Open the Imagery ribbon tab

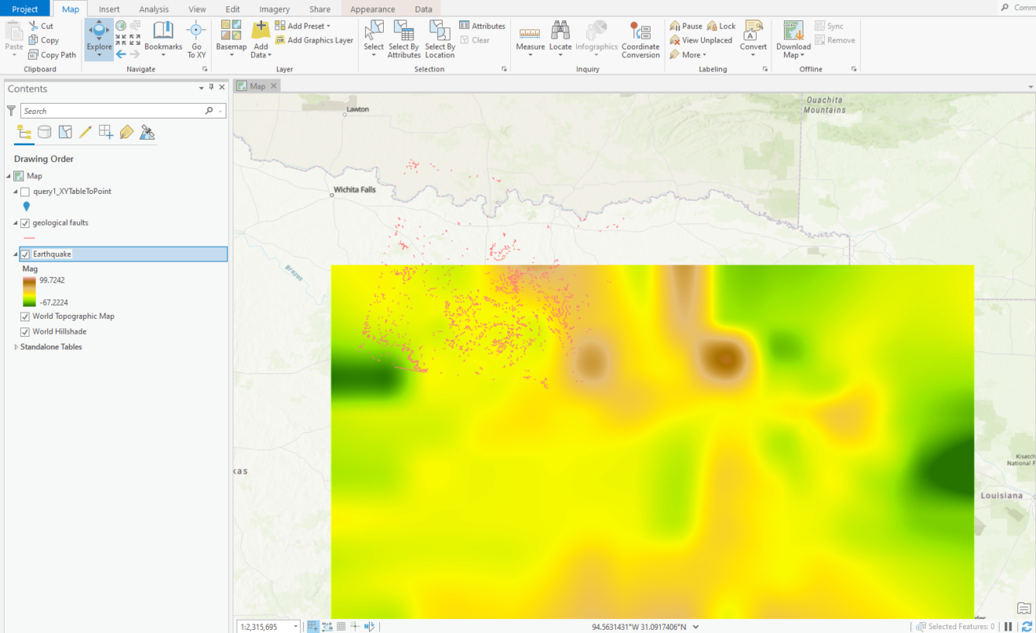tap(274, 9)
